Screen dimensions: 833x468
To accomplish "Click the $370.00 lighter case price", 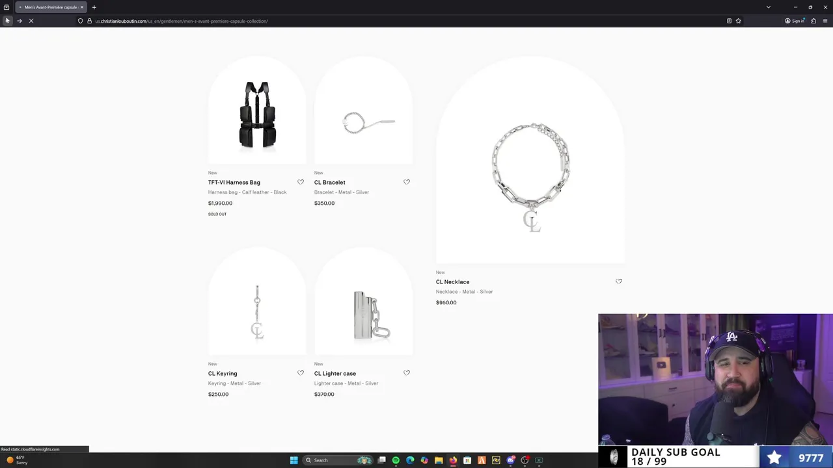I will tap(324, 395).
